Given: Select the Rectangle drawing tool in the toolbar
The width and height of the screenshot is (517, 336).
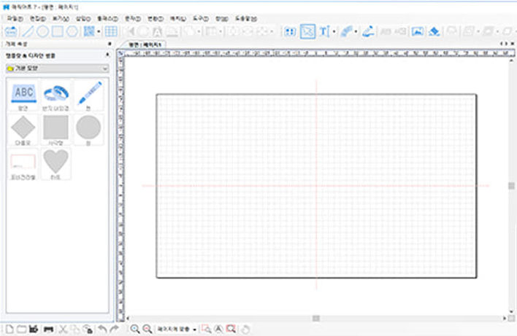Looking at the screenshot, I should pyautogui.click(x=57, y=31).
